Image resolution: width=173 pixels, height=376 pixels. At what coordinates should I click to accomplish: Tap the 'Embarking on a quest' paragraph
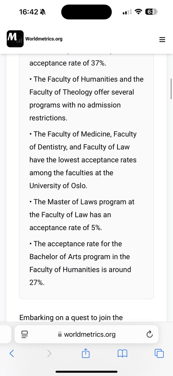click(x=71, y=317)
